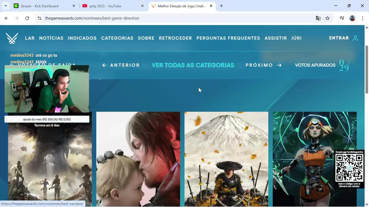Screen dimensions: 369x207
Task: Click the VOTOS APURADOS counter
Action: [x=322, y=65]
